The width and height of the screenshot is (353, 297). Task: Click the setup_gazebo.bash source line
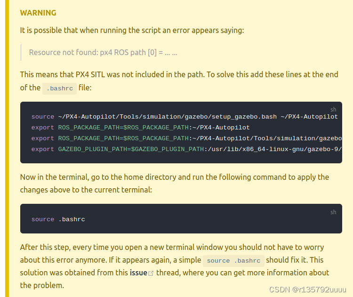tap(185, 117)
